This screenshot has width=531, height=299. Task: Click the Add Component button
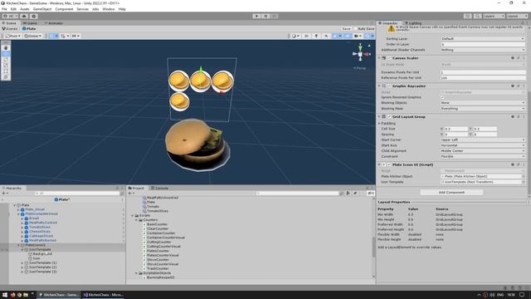pos(451,192)
